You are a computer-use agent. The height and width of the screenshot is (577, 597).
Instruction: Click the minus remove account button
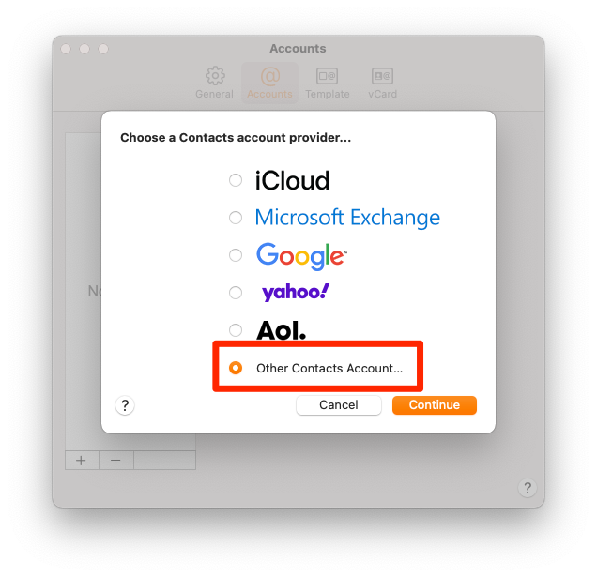point(115,461)
